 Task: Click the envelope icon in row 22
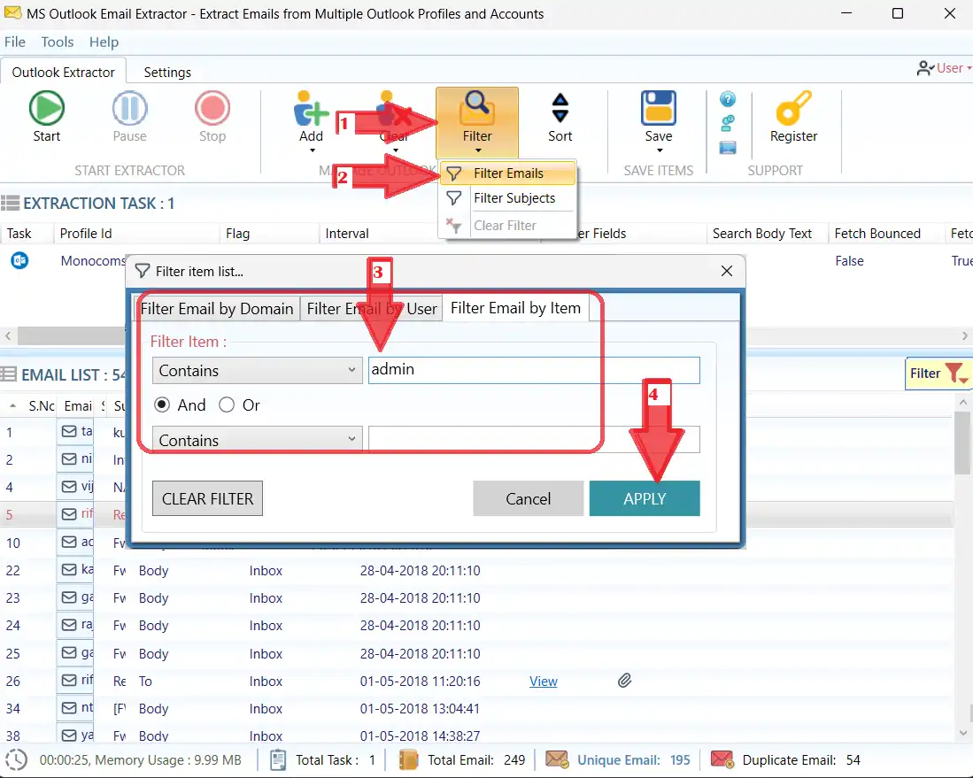point(69,569)
